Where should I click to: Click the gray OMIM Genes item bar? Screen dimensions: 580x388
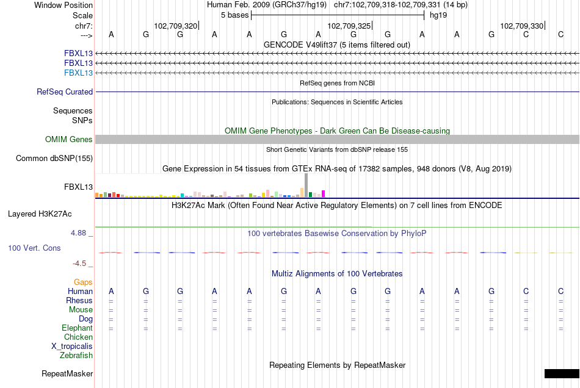point(337,139)
